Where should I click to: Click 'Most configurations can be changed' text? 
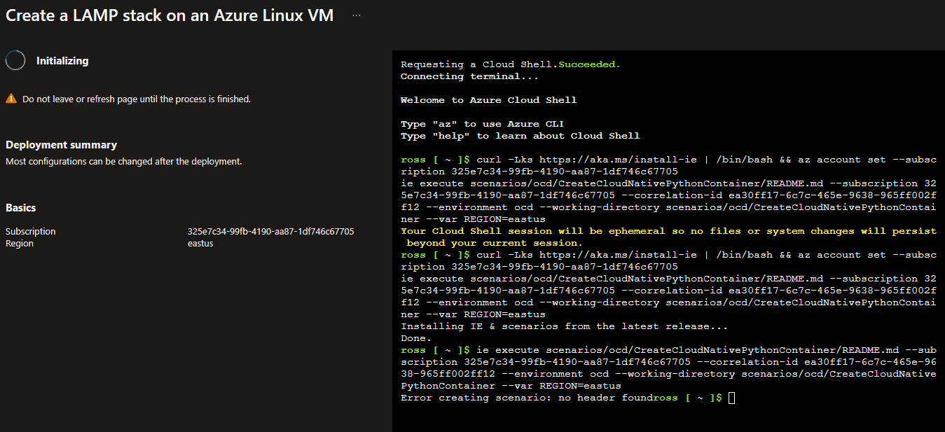tap(124, 162)
